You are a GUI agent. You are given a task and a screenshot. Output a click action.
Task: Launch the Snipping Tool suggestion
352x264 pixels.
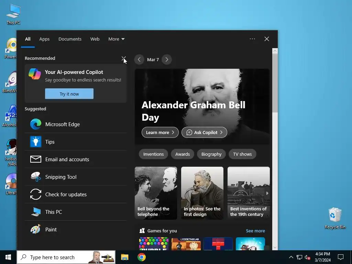pyautogui.click(x=76, y=177)
